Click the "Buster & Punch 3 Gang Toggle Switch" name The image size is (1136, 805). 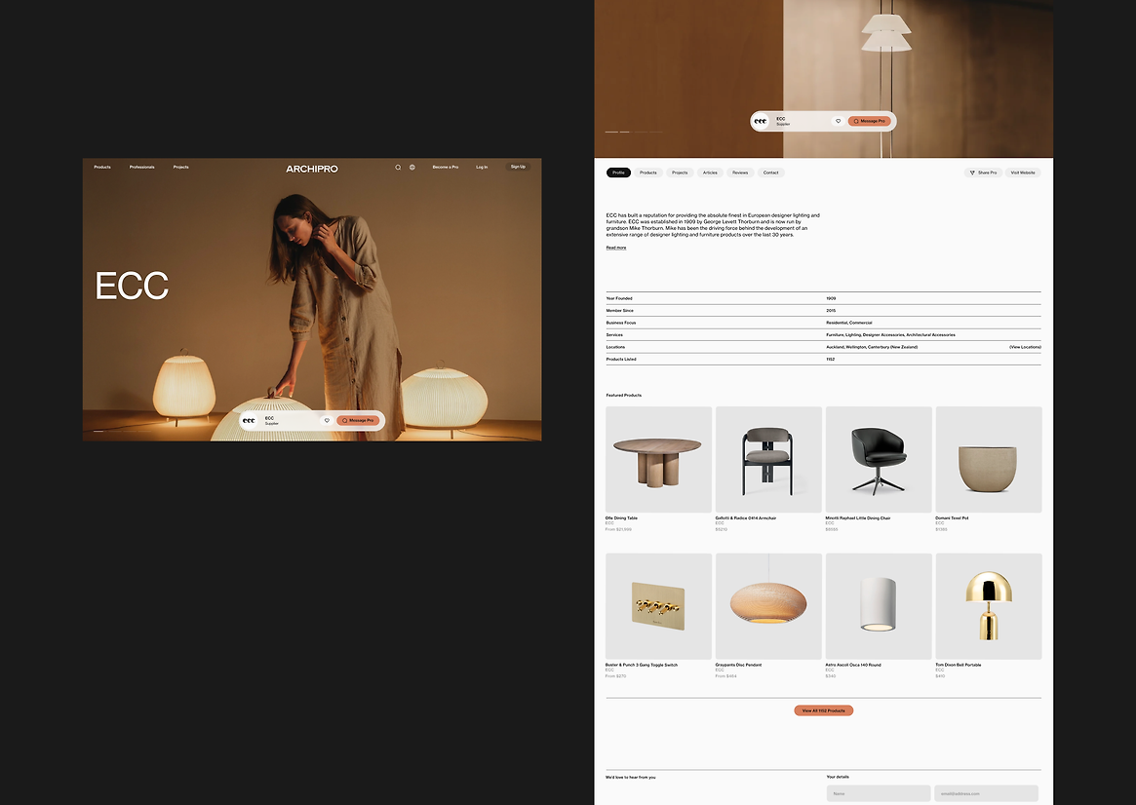coord(642,665)
